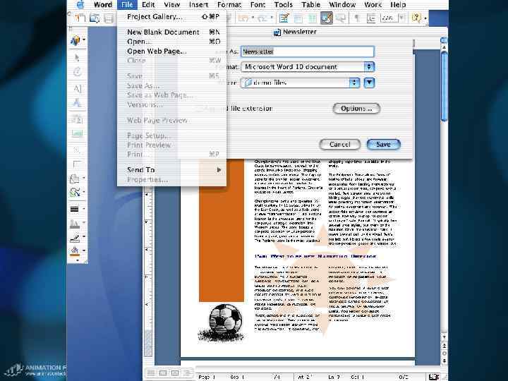Open the Format menu
The height and width of the screenshot is (381, 508).
click(x=229, y=4)
